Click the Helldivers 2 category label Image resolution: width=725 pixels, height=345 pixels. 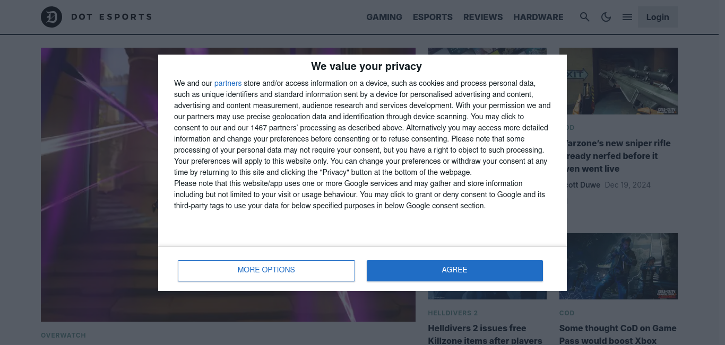tap(453, 313)
